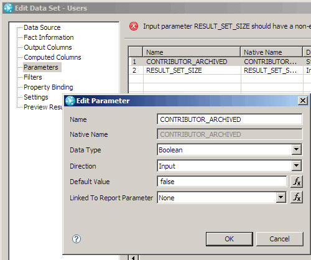This screenshot has width=311, height=260.
Task: Click the Native Name column header
Action: (x=271, y=52)
